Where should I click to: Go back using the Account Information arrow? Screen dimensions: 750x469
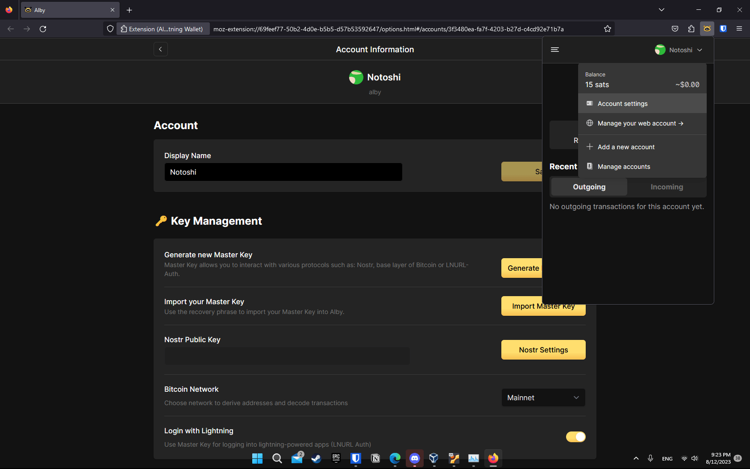[161, 49]
